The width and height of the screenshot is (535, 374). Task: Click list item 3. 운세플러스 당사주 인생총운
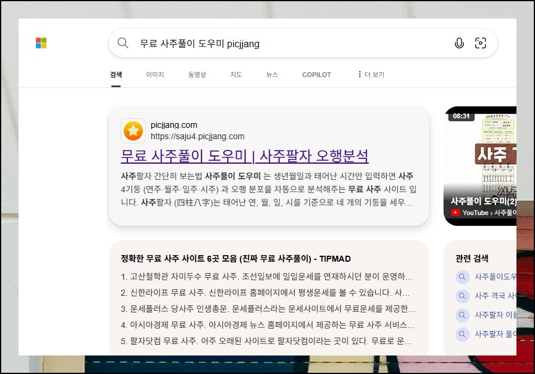[x=268, y=309]
